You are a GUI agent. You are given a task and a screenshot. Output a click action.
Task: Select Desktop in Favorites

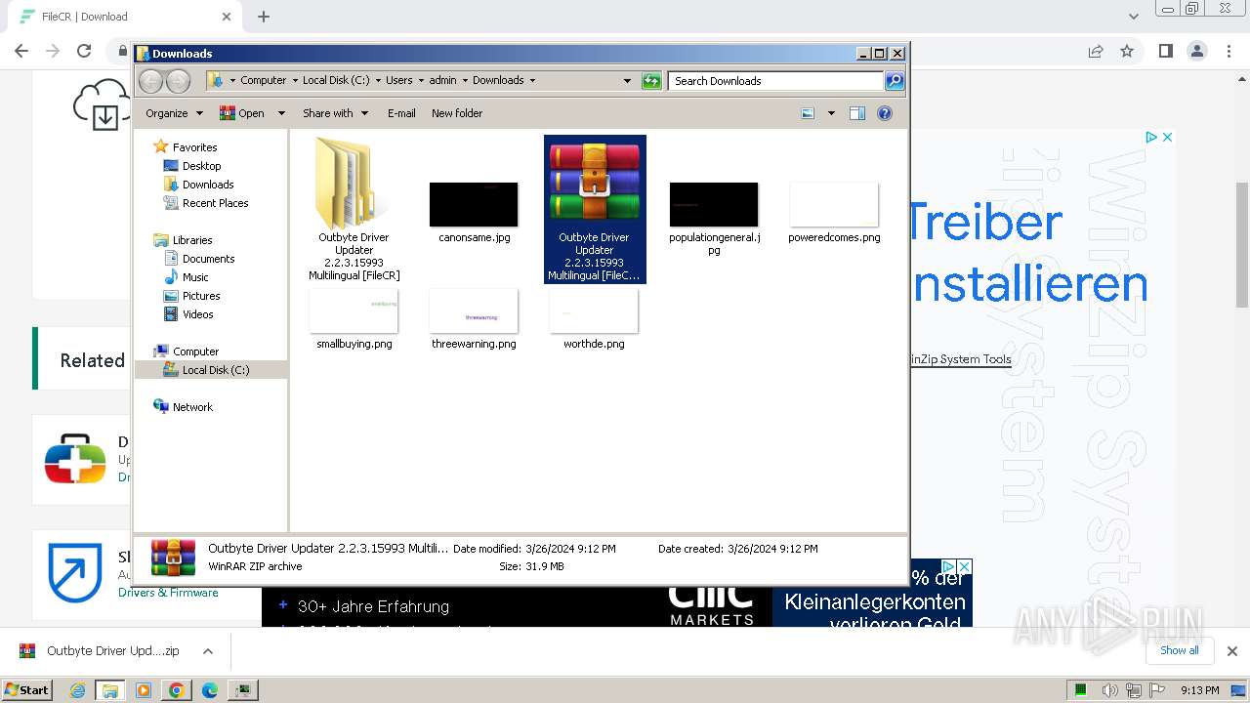tap(201, 166)
